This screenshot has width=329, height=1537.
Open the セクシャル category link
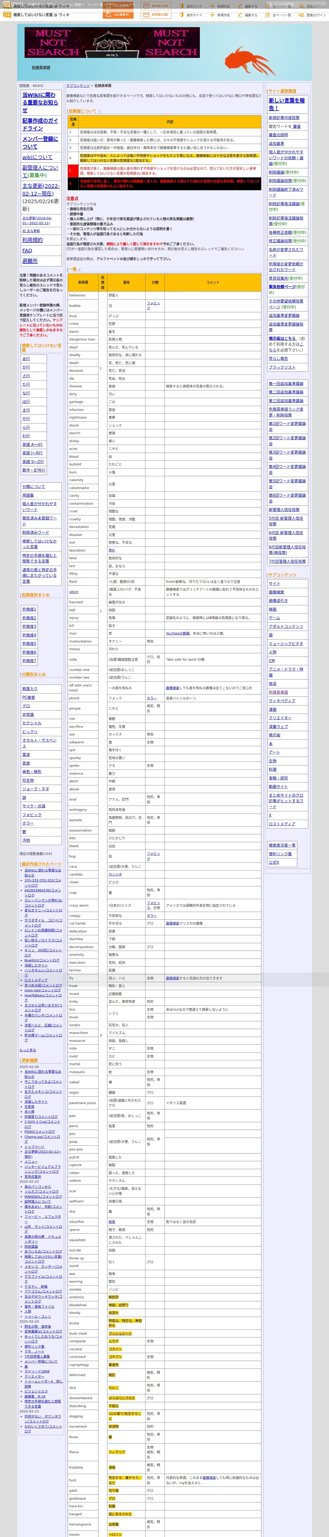32,723
